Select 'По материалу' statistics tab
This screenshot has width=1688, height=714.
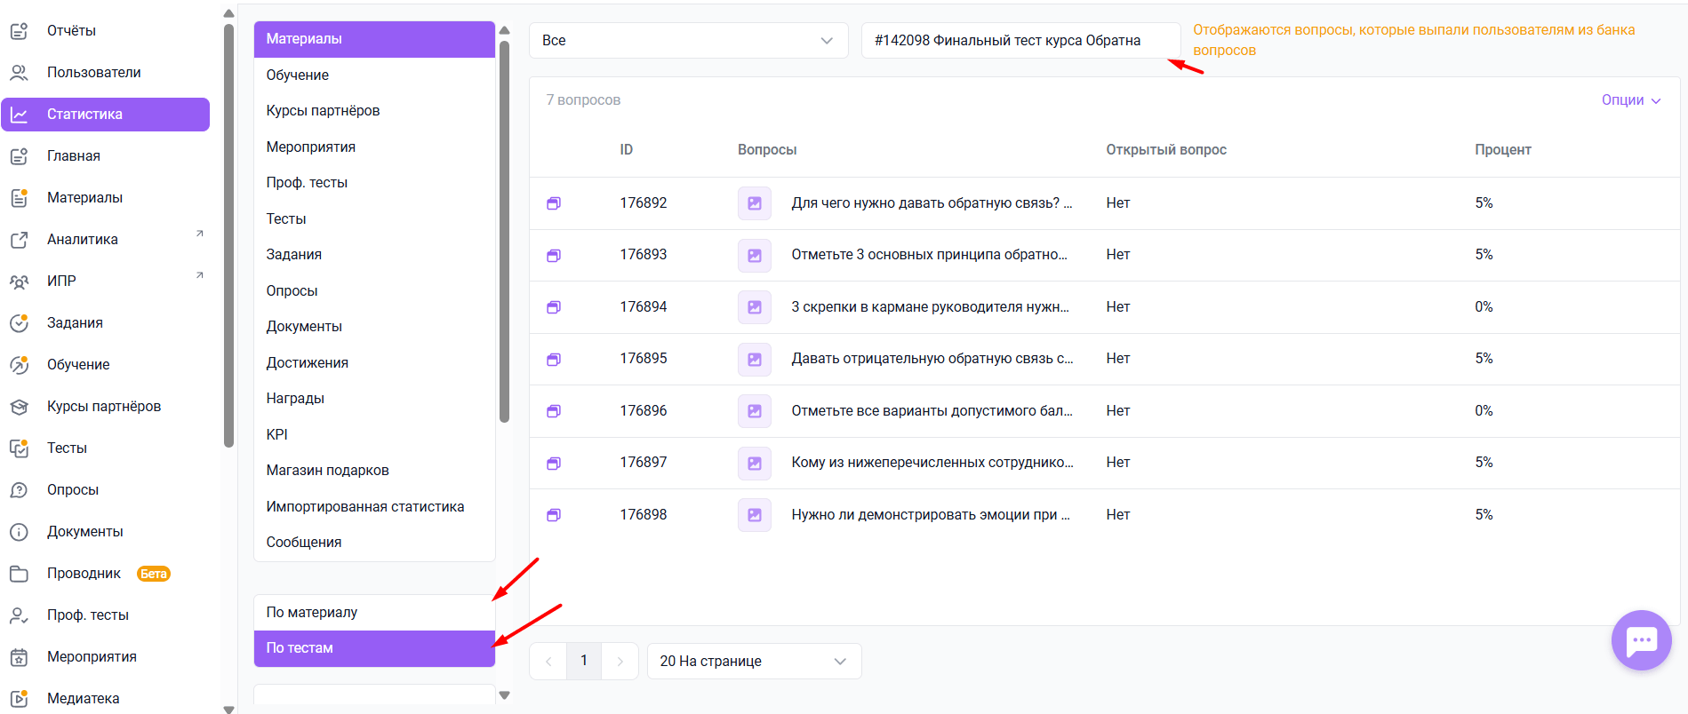coord(374,613)
